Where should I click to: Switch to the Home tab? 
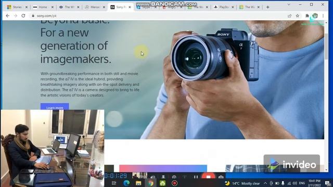[43, 7]
